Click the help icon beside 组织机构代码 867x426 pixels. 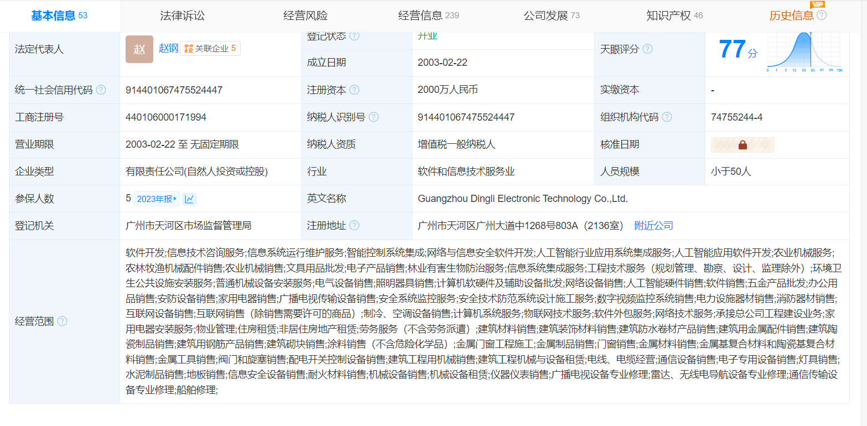tap(667, 117)
